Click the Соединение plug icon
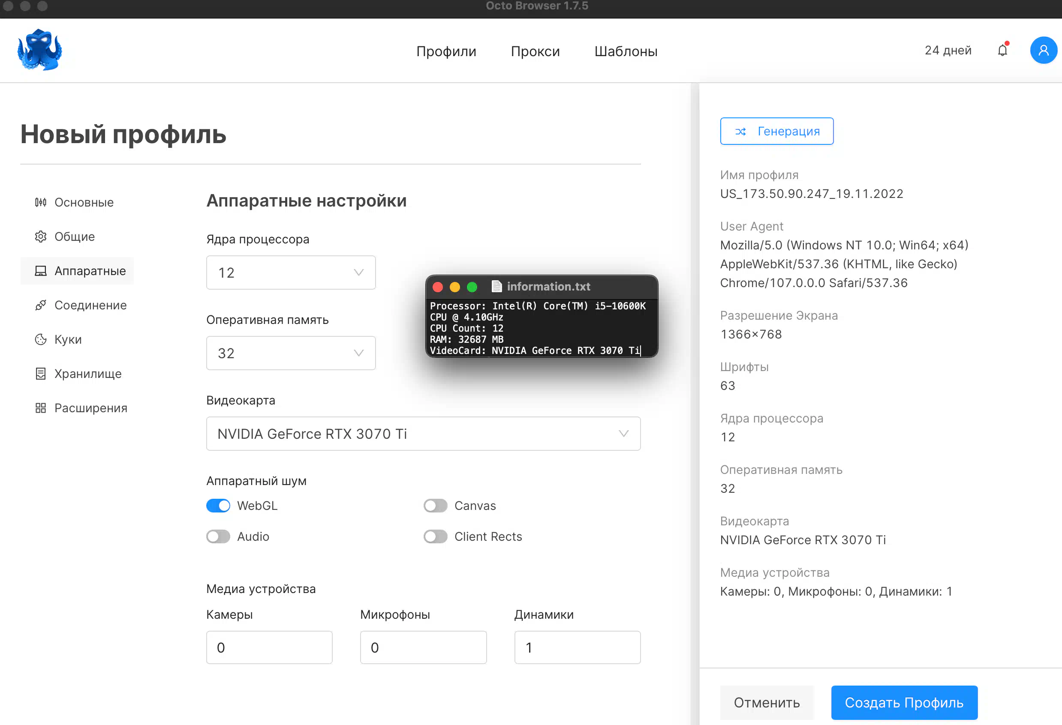The width and height of the screenshot is (1062, 725). pyautogui.click(x=41, y=305)
